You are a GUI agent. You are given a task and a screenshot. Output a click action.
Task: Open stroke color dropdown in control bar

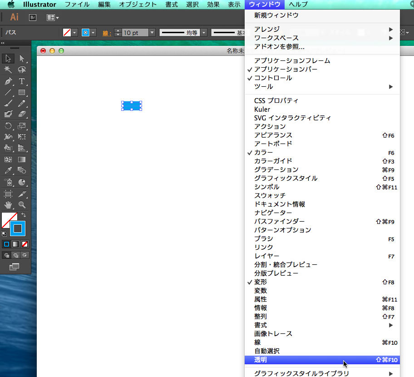click(93, 33)
